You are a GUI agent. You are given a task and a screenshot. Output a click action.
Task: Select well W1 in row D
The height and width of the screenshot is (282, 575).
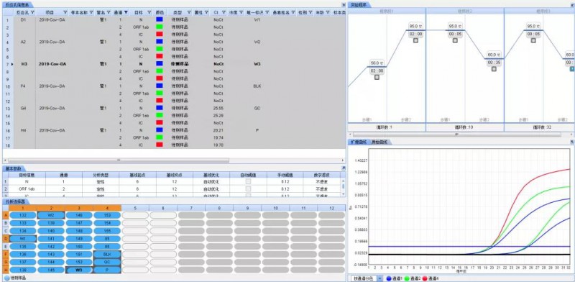(x=23, y=239)
